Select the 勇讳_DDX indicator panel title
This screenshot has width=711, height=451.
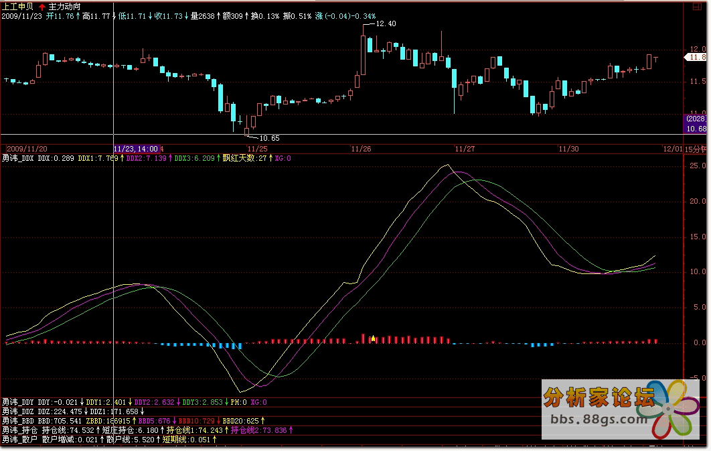tap(18, 159)
